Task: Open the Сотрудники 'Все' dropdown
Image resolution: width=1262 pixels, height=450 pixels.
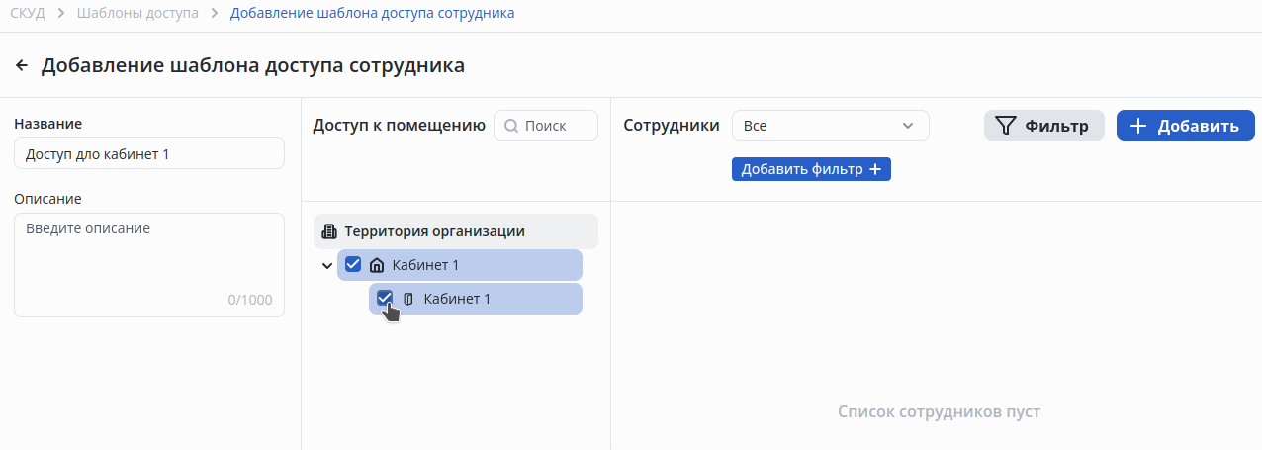Action: click(x=830, y=126)
